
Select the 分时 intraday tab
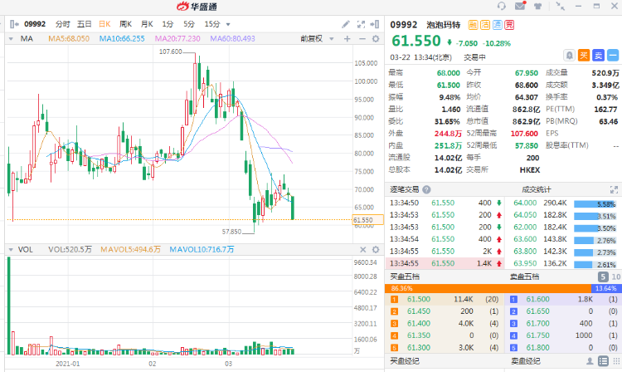point(63,25)
